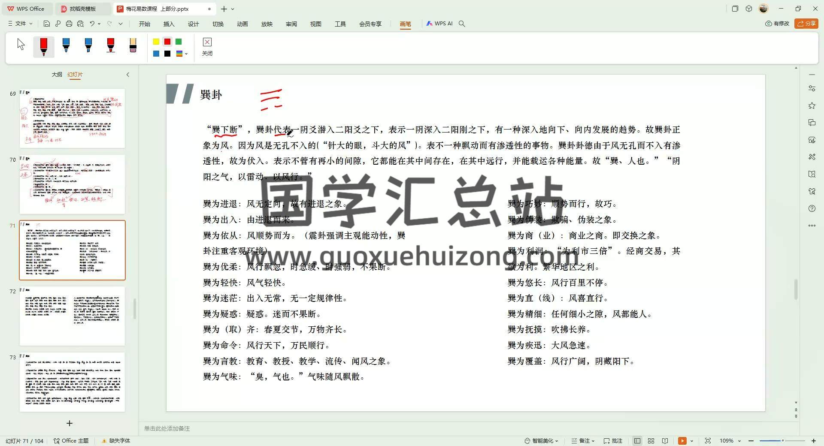Click the print icon
Image resolution: width=824 pixels, height=446 pixels.
pos(69,24)
